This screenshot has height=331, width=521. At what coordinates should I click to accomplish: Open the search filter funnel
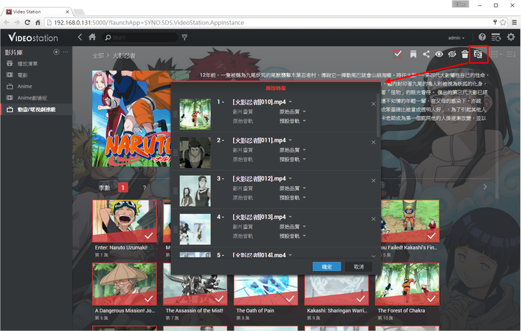tap(185, 37)
